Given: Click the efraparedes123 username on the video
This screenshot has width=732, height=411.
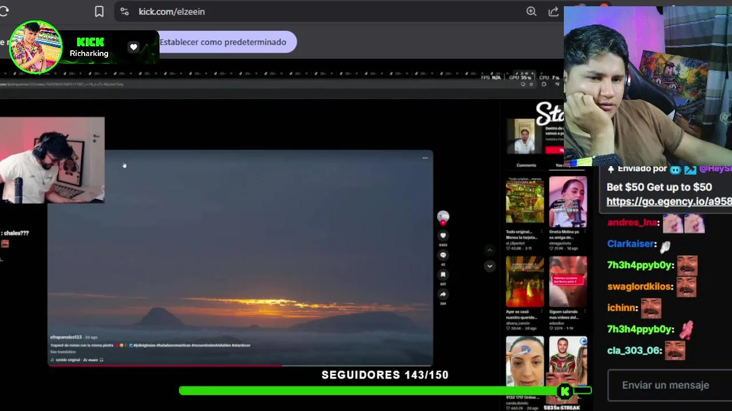Looking at the screenshot, I should (66, 337).
